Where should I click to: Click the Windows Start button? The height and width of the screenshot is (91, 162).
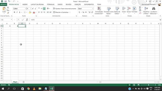point(3,89)
